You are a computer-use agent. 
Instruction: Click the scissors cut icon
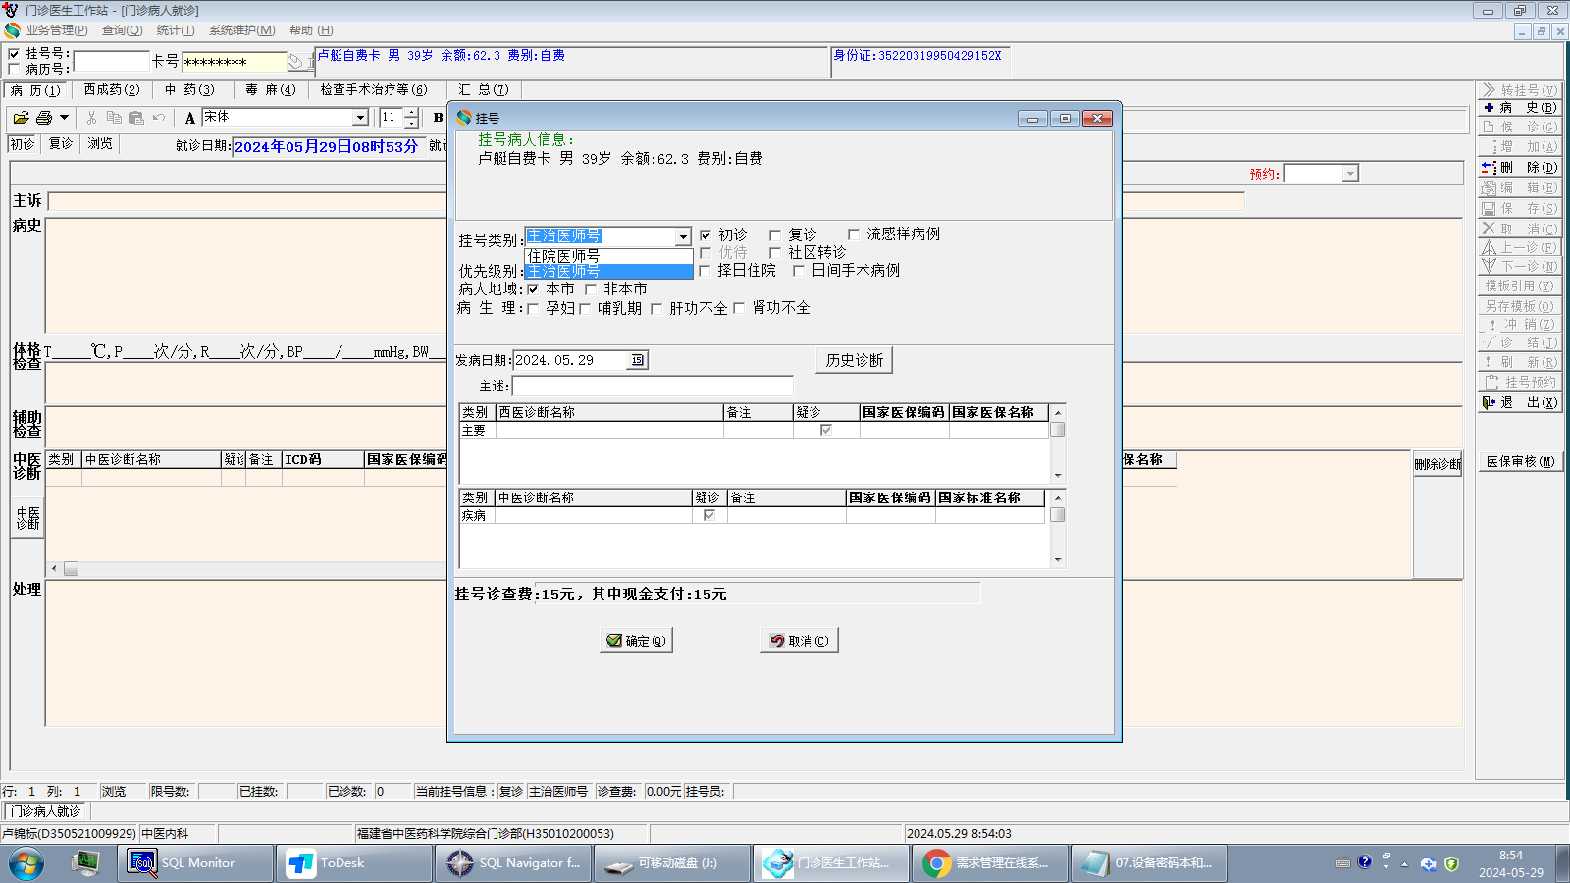pos(91,118)
